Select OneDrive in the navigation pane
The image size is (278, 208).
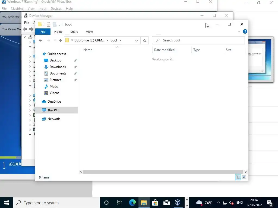pyautogui.click(x=54, y=102)
